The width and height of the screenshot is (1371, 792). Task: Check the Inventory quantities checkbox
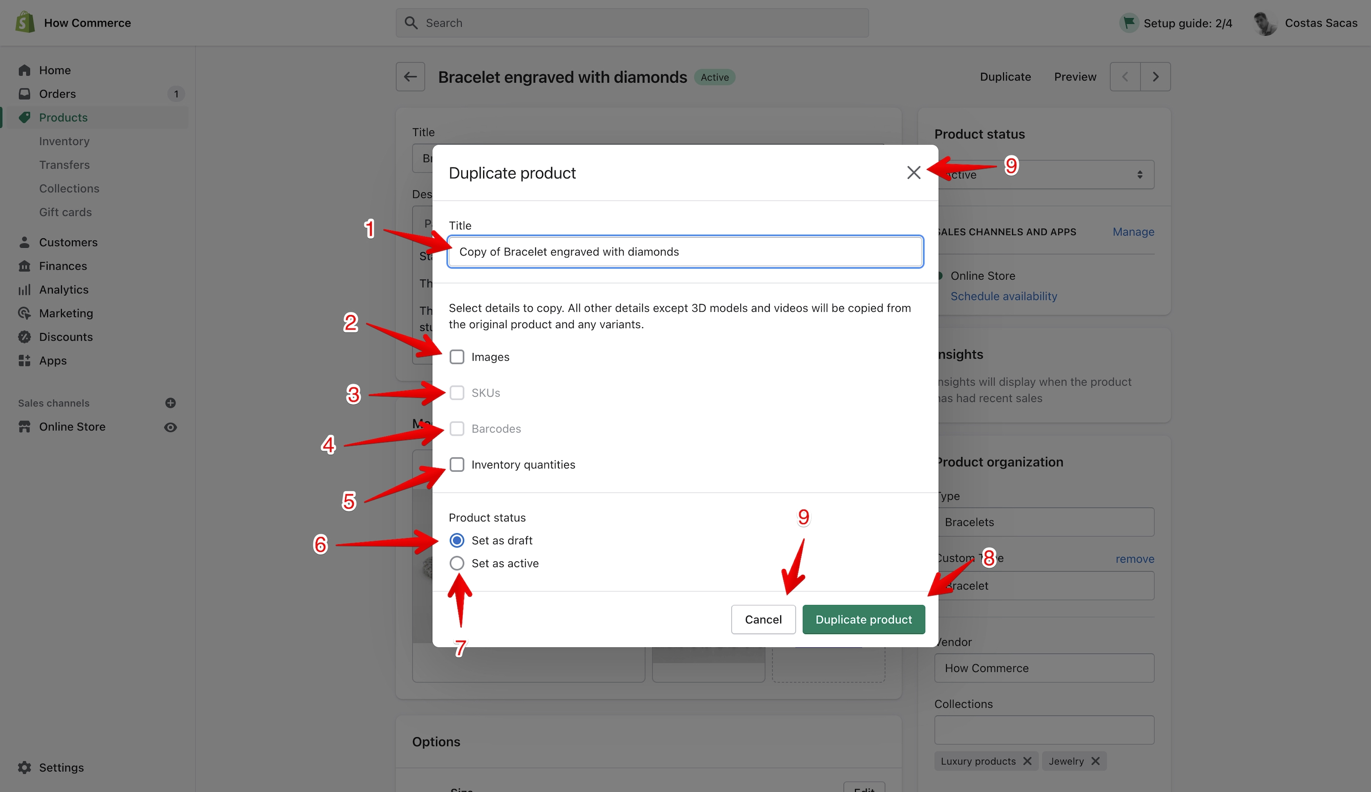coord(457,464)
